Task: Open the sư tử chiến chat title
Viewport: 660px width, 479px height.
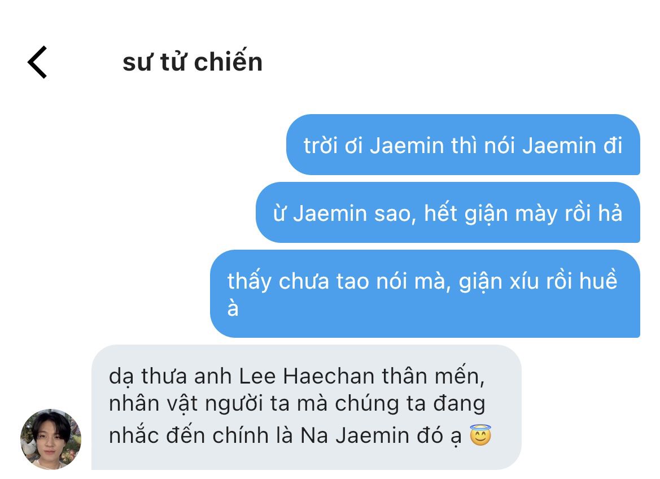Action: (193, 62)
